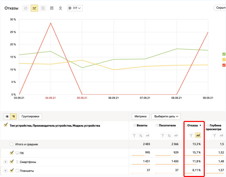Uncheck the Планшеты row checkbox
Screen dimensions: 226x177
coord(12,170)
